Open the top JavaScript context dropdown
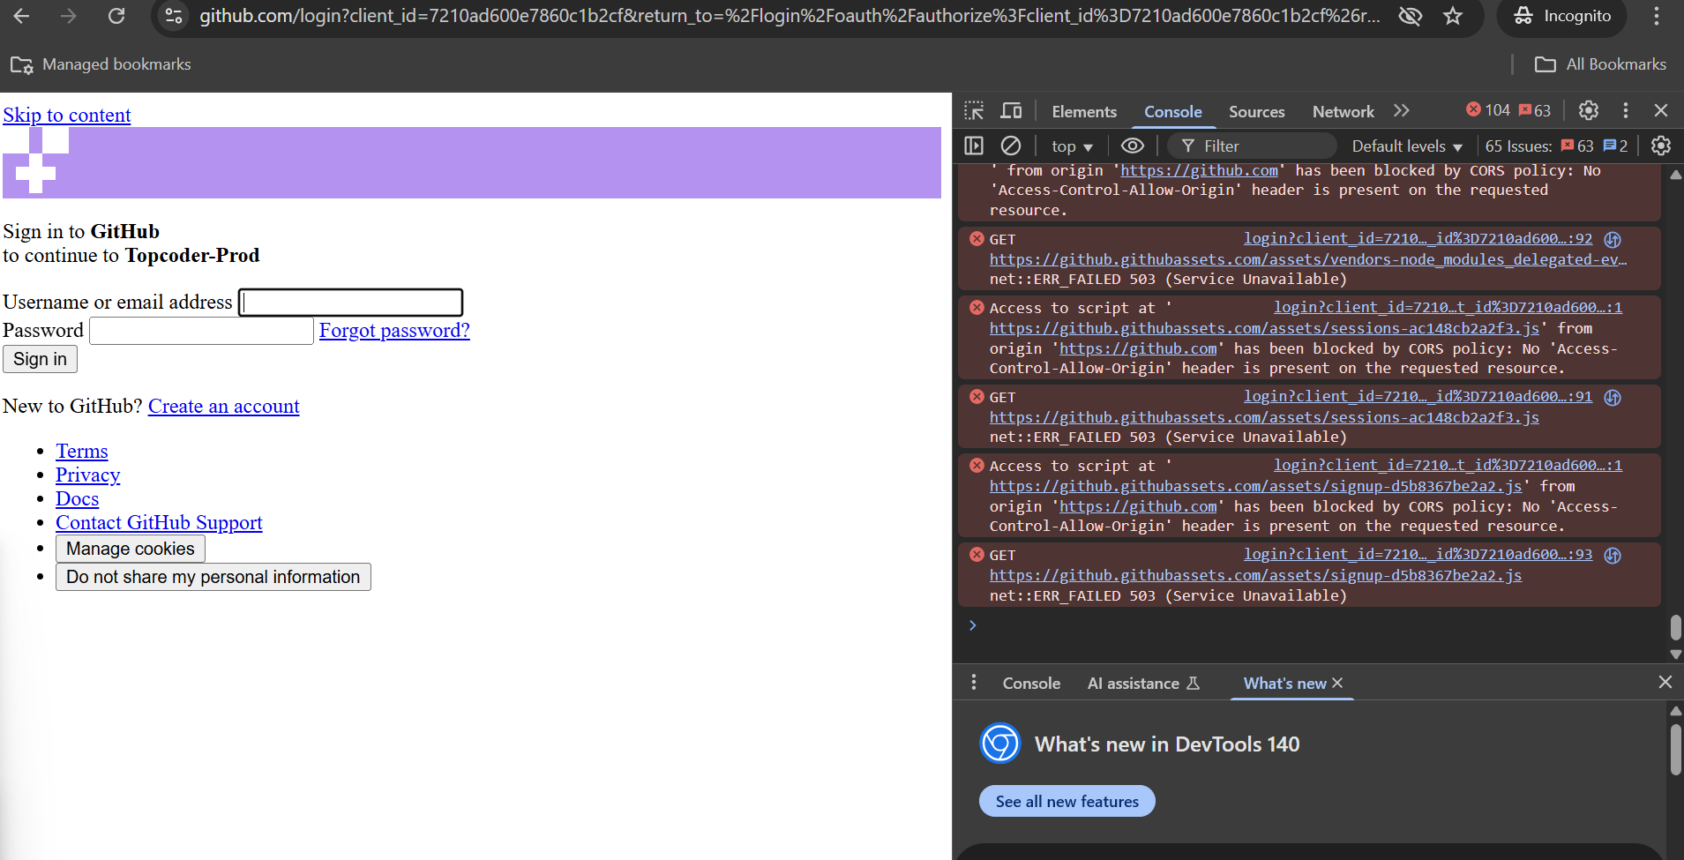 (1072, 146)
